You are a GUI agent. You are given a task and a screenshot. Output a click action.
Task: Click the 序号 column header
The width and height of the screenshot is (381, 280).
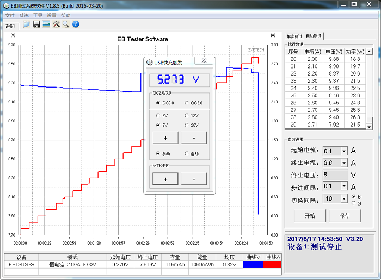tap(293, 52)
